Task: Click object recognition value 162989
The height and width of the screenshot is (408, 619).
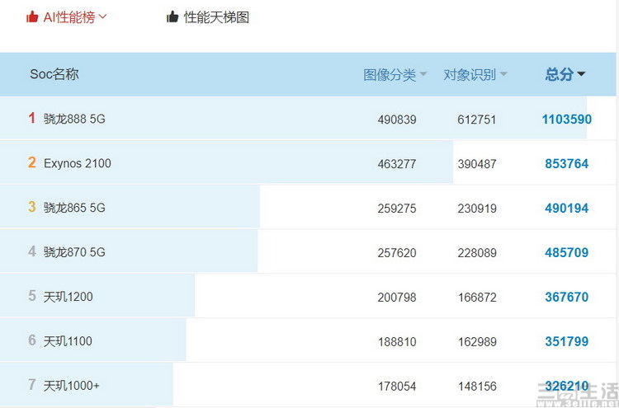Action: coord(477,342)
